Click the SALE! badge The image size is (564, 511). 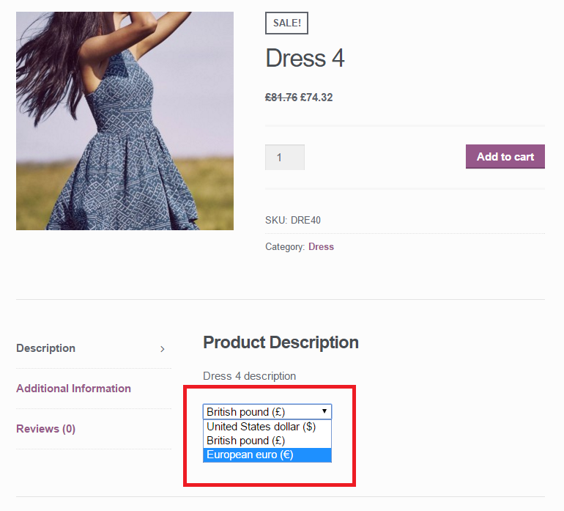pyautogui.click(x=286, y=23)
